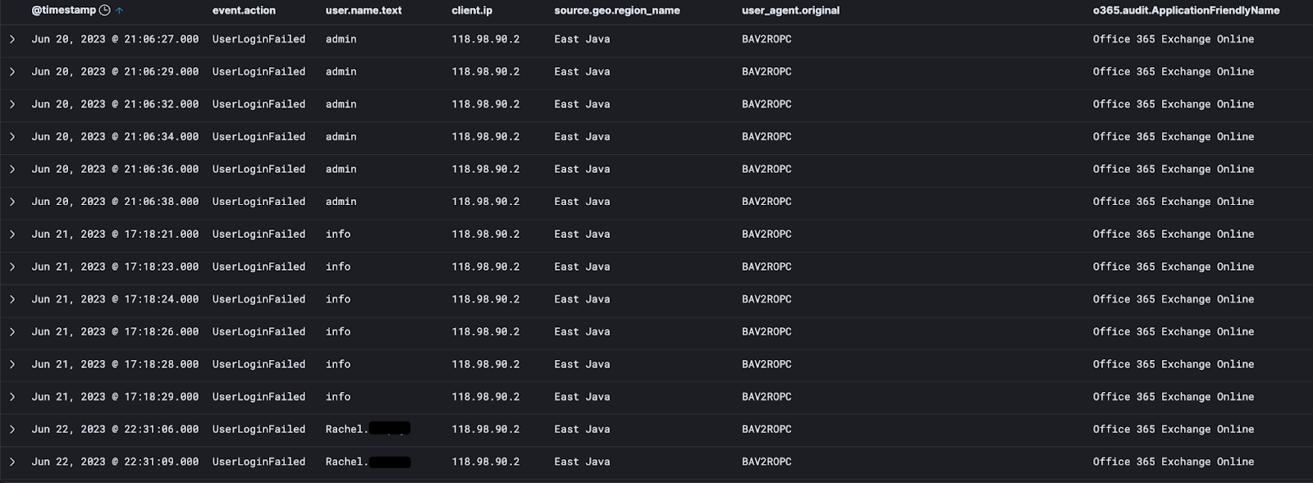Expand the Jun 22 22:31:06 Rachel row
The height and width of the screenshot is (483, 1313).
11,429
